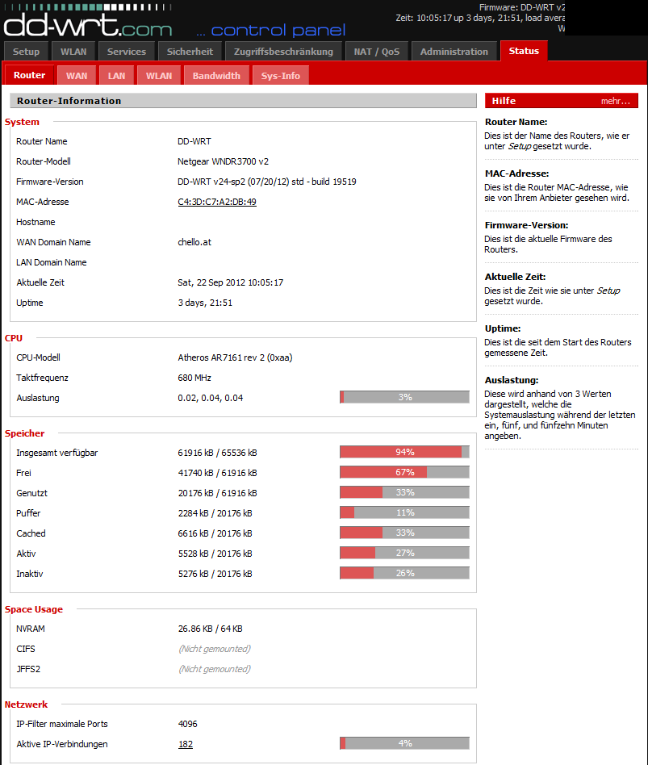The image size is (648, 765).
Task: Click the CIFS '(Nicht gemounted)' text
Action: 214,649
